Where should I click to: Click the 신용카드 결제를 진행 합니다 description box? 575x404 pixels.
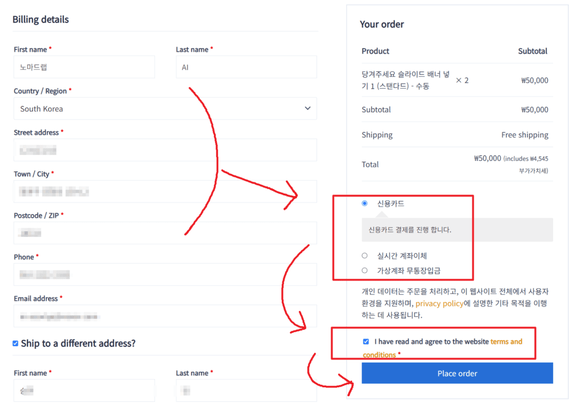click(x=457, y=230)
